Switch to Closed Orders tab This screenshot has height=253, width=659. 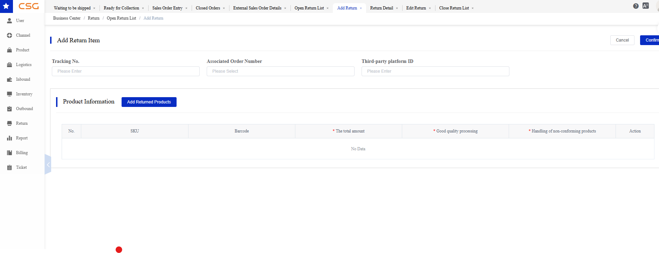coord(208,8)
